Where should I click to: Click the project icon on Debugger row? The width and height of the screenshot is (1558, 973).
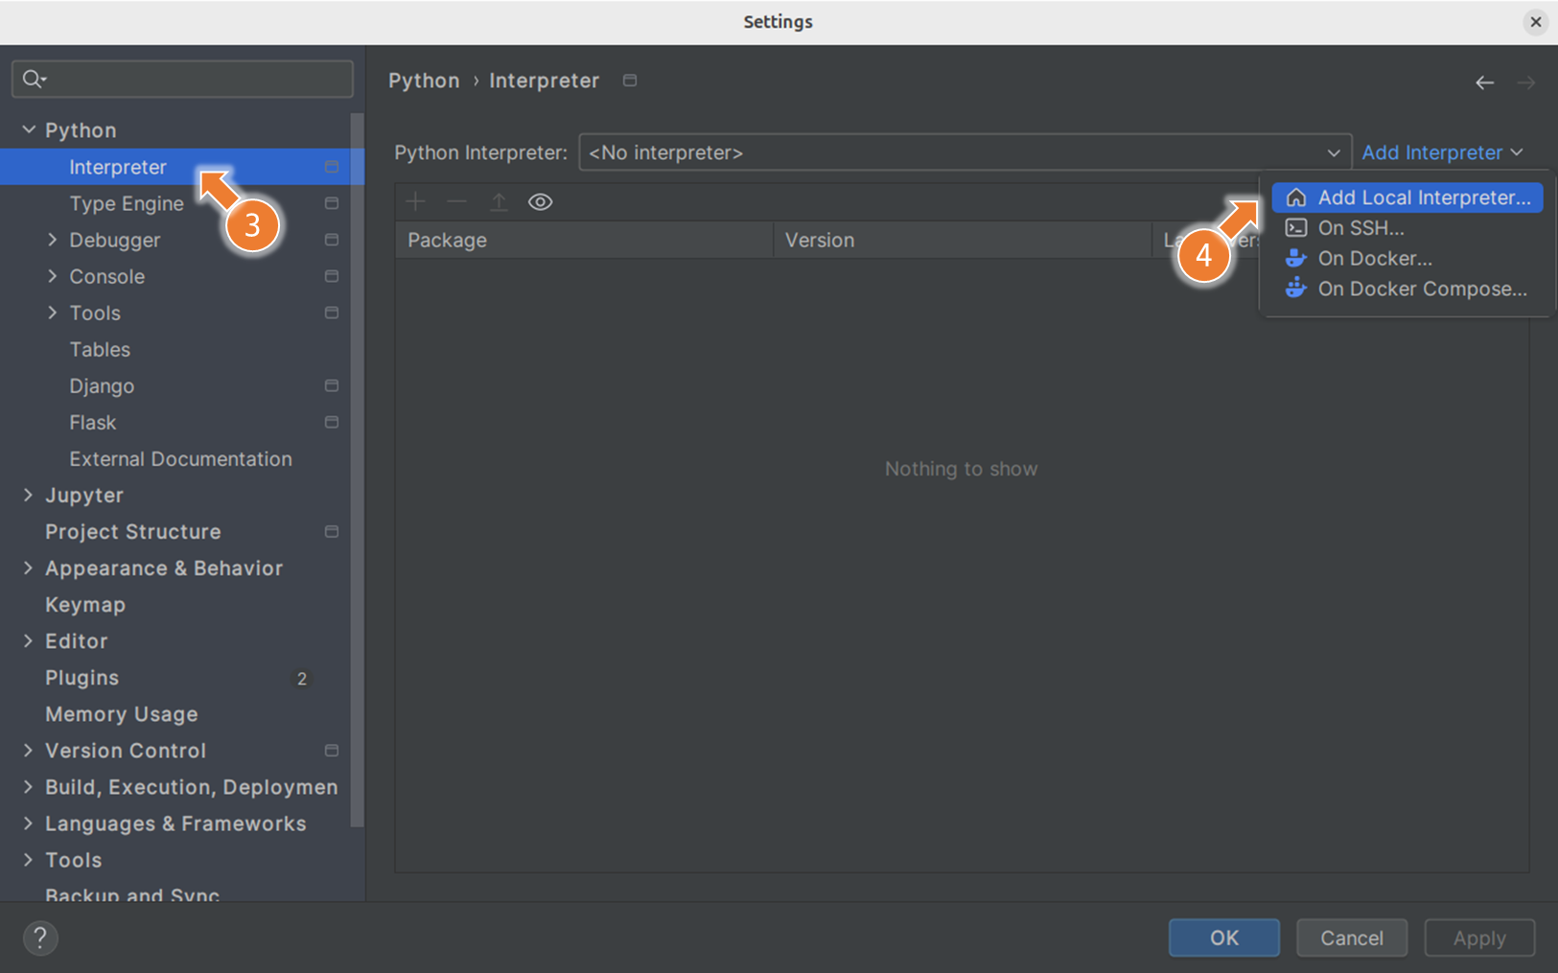pyautogui.click(x=332, y=240)
